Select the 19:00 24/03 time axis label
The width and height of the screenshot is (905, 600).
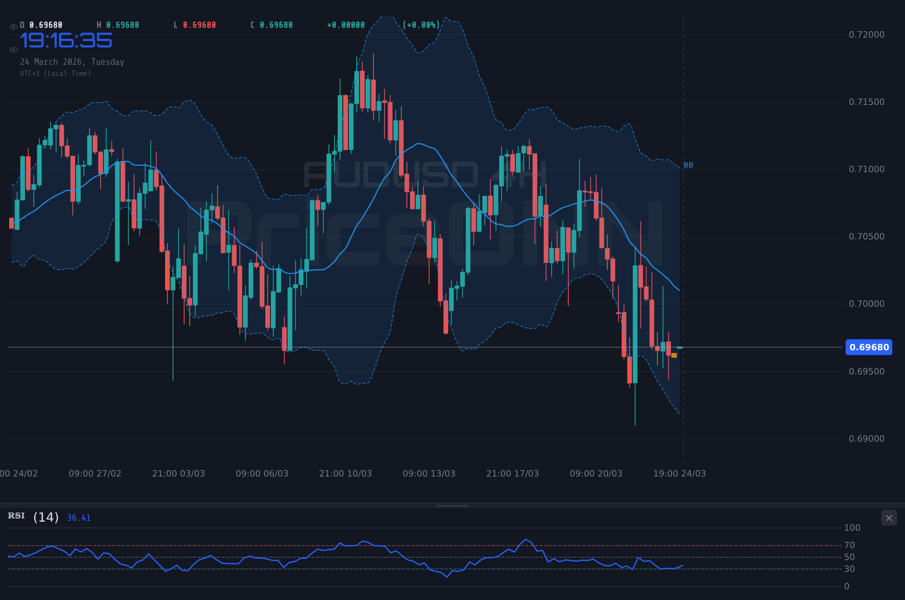point(679,473)
